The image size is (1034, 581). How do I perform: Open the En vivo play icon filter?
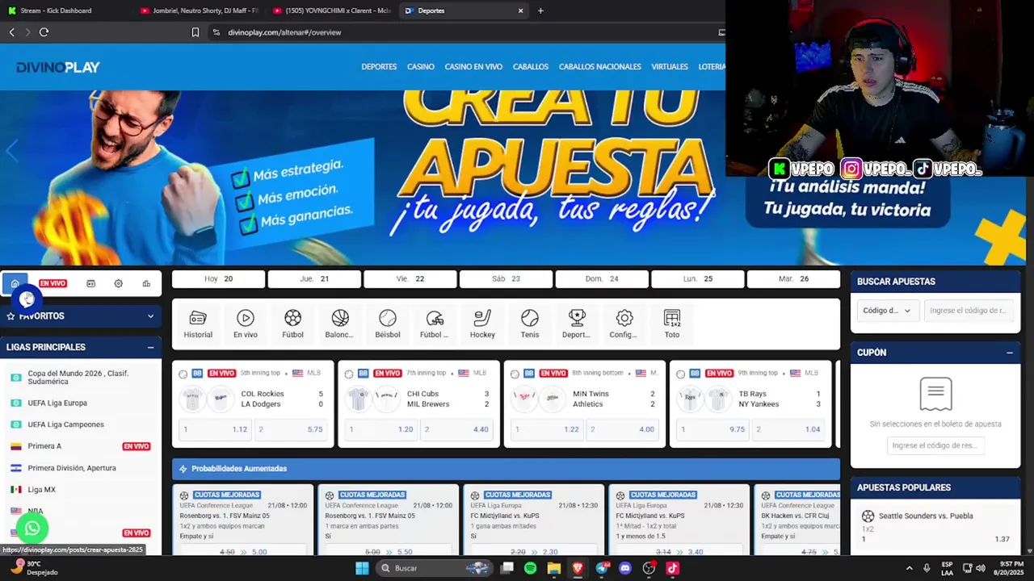[x=246, y=318]
